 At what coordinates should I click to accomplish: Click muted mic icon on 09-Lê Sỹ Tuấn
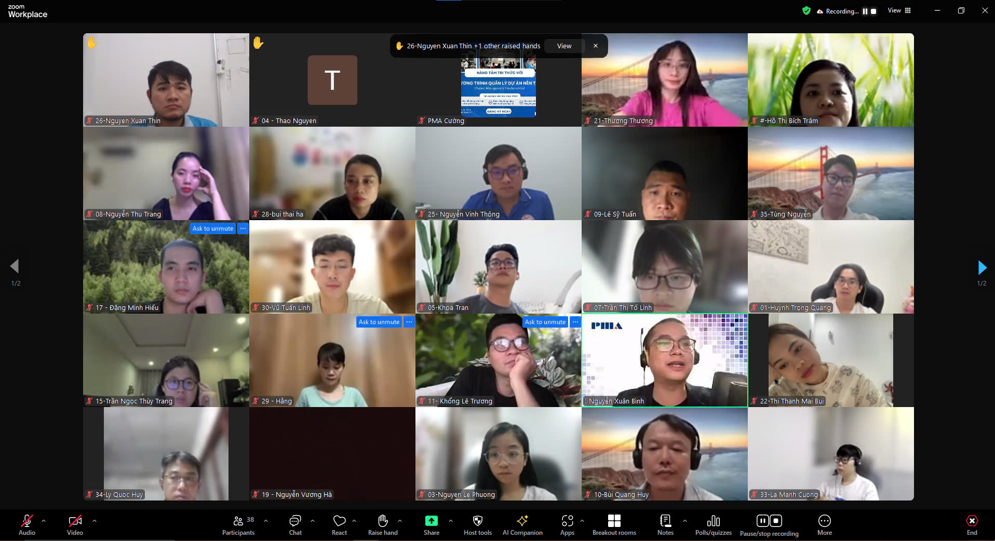(588, 214)
